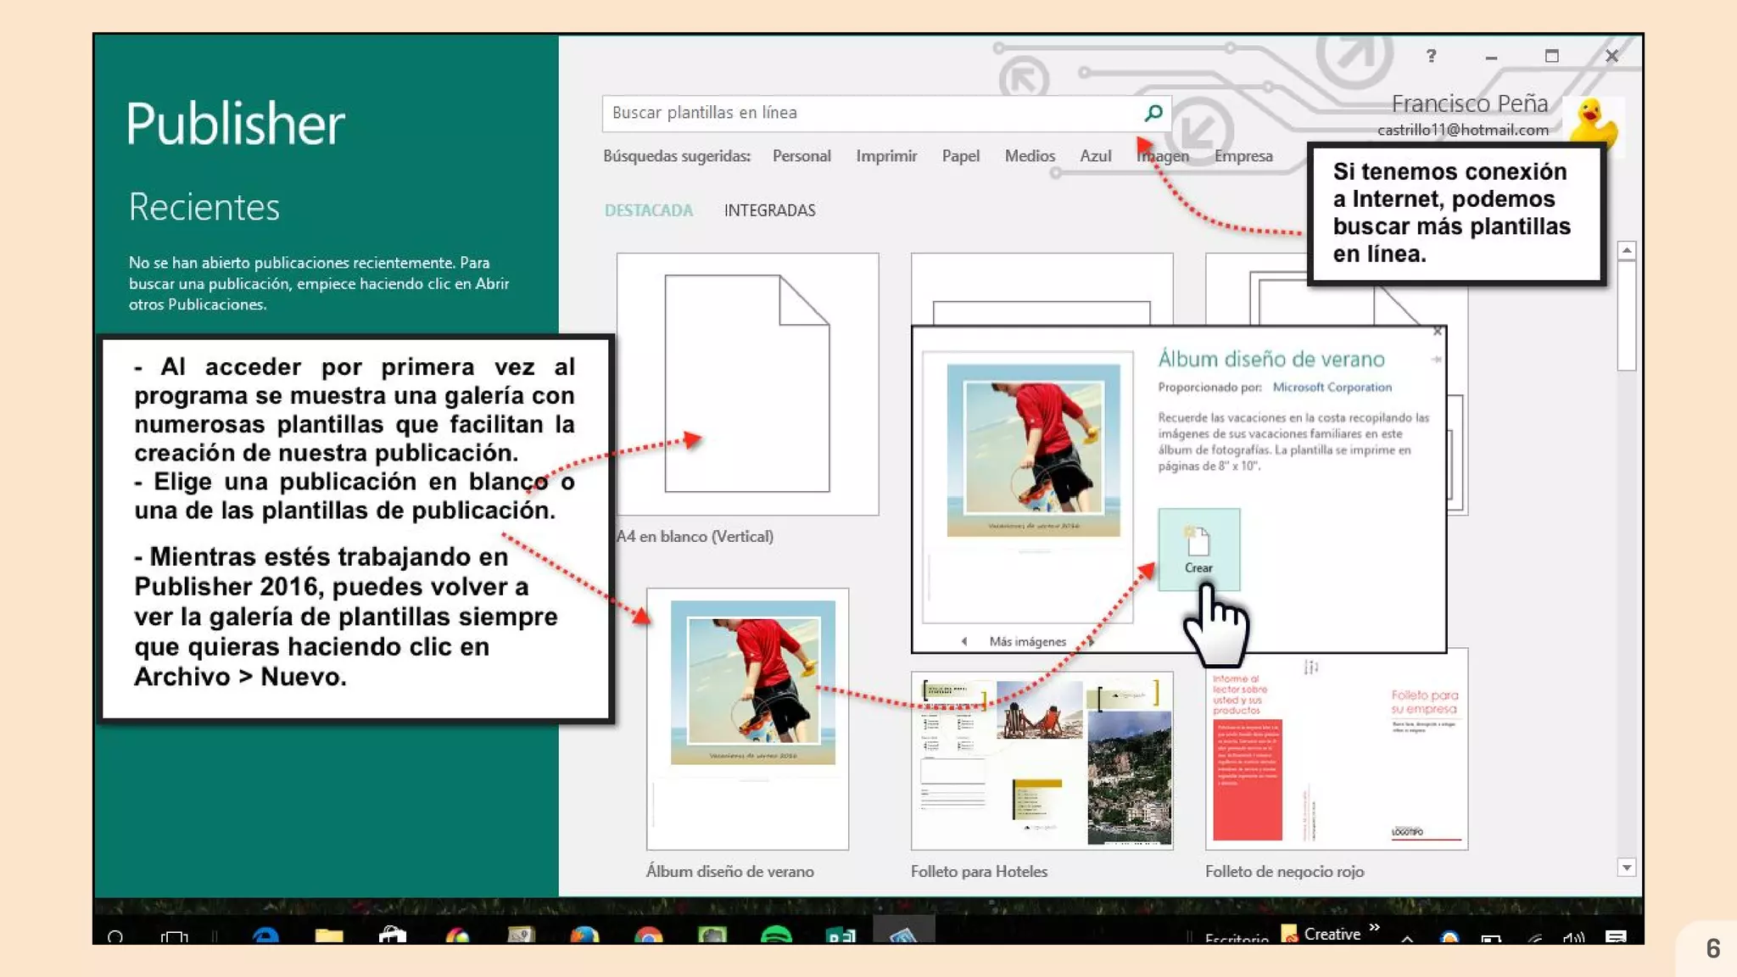The height and width of the screenshot is (977, 1737).
Task: Click the search magnifier icon
Action: [1153, 113]
